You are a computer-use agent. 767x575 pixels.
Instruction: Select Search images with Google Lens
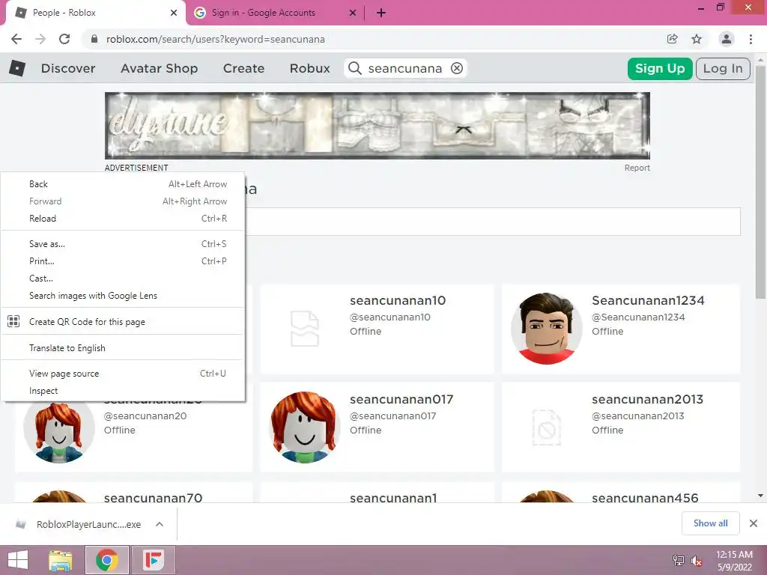122,296
